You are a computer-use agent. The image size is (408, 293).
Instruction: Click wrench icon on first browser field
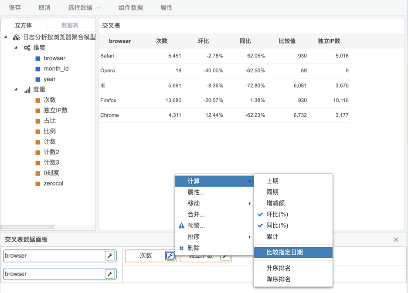110,256
